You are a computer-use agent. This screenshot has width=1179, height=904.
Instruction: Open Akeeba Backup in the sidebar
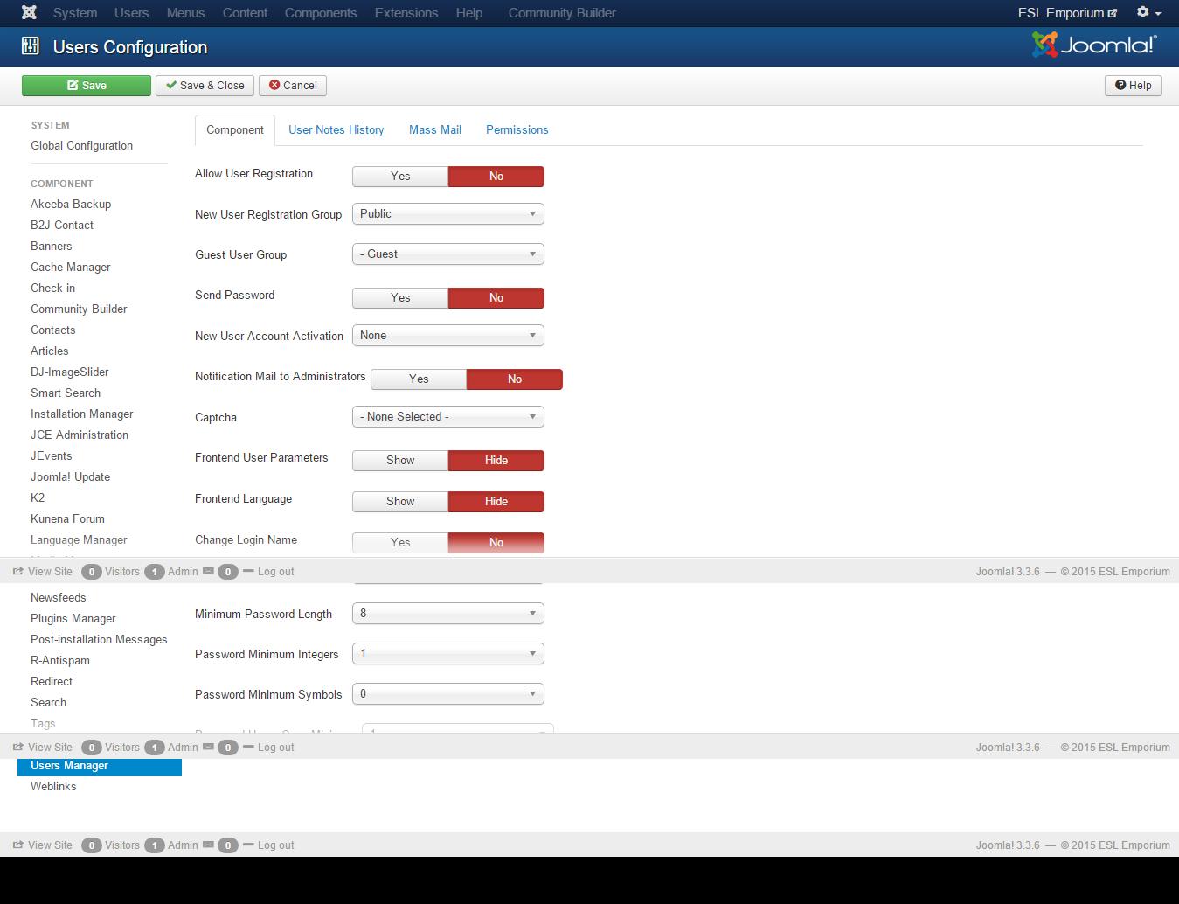[71, 205]
